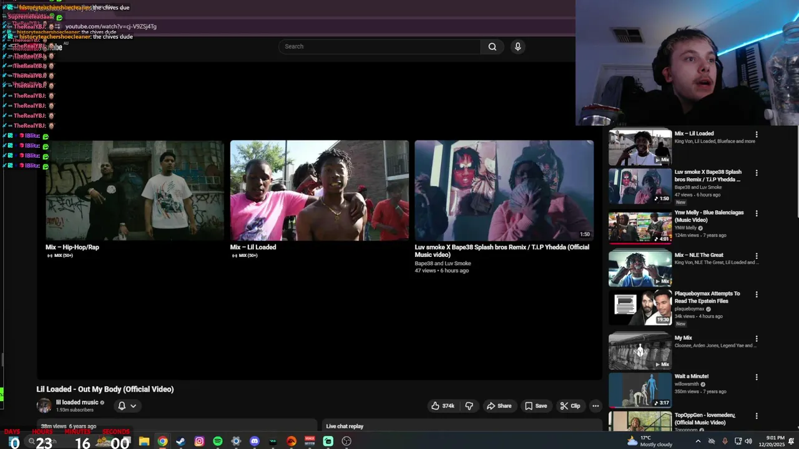799x449 pixels.
Task: Open the volume speaker tray icon
Action: [748, 442]
